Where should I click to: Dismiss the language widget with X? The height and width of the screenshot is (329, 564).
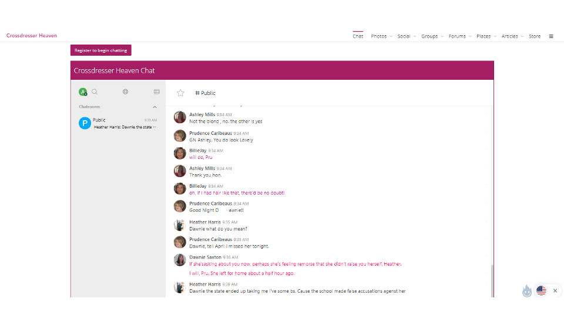click(x=555, y=290)
